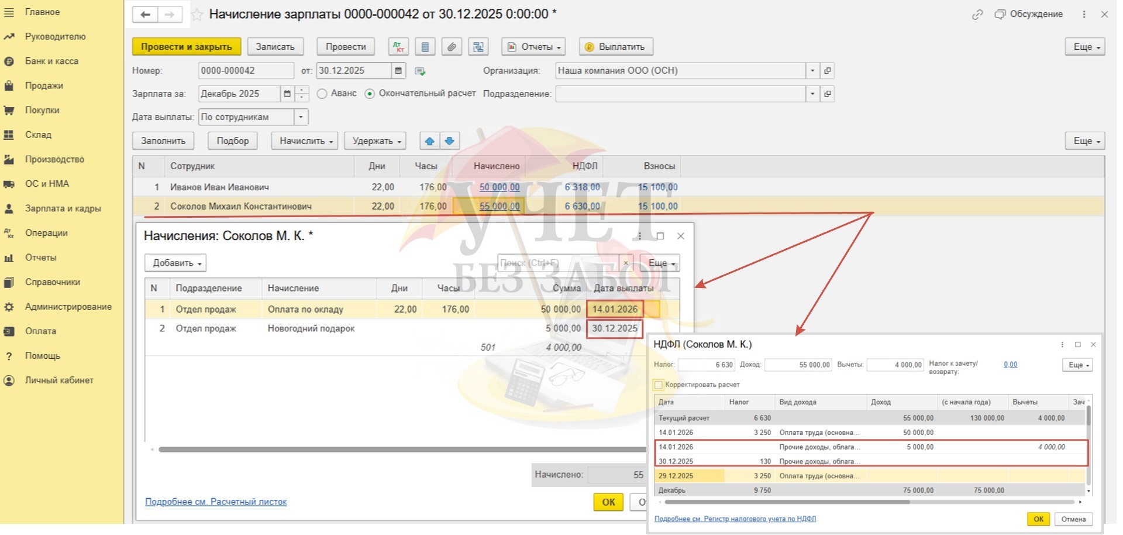The width and height of the screenshot is (1123, 535).
Task: Expand the Начислить dropdown button
Action: click(305, 141)
